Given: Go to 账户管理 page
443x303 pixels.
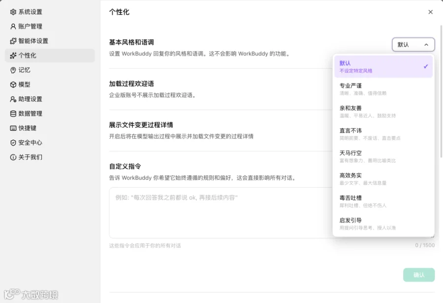Looking at the screenshot, I should [50, 26].
